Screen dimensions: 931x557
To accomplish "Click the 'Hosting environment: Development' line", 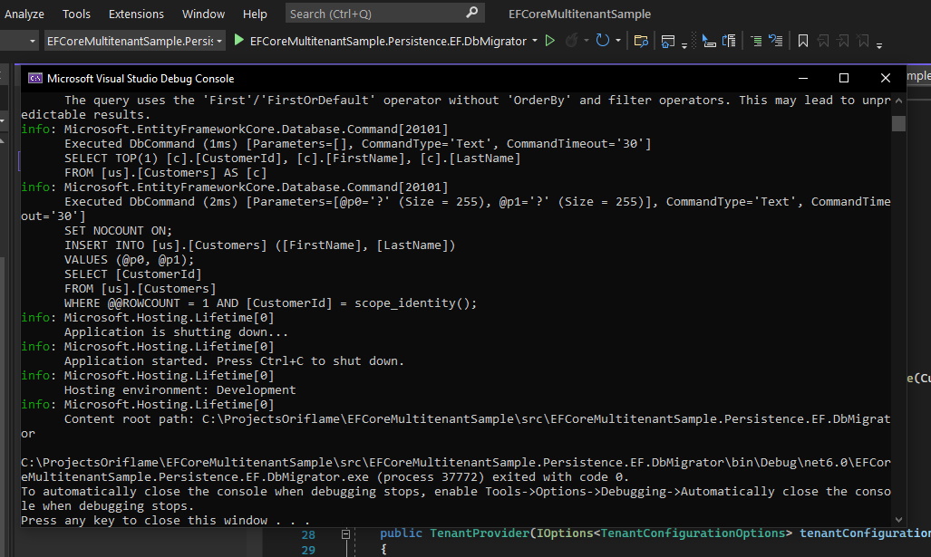I will [x=179, y=390].
